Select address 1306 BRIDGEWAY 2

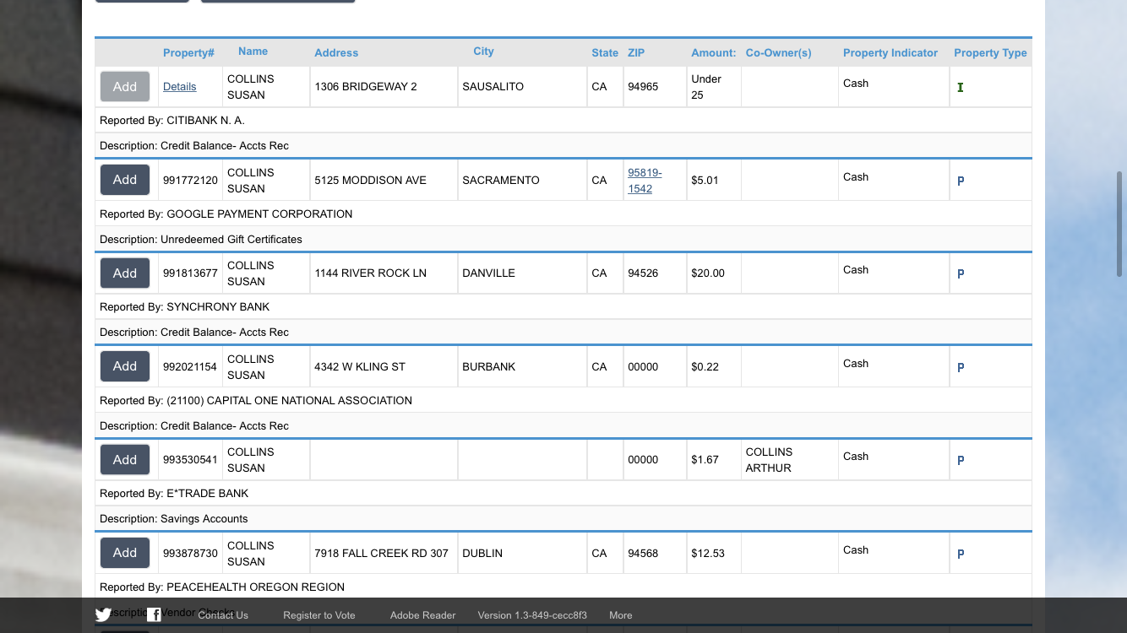366,86
